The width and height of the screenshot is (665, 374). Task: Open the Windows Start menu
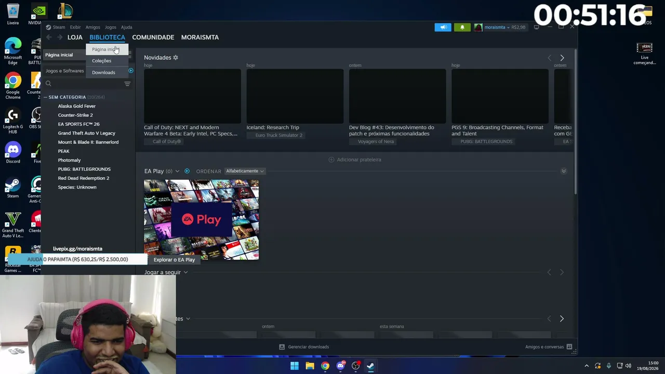[295, 366]
